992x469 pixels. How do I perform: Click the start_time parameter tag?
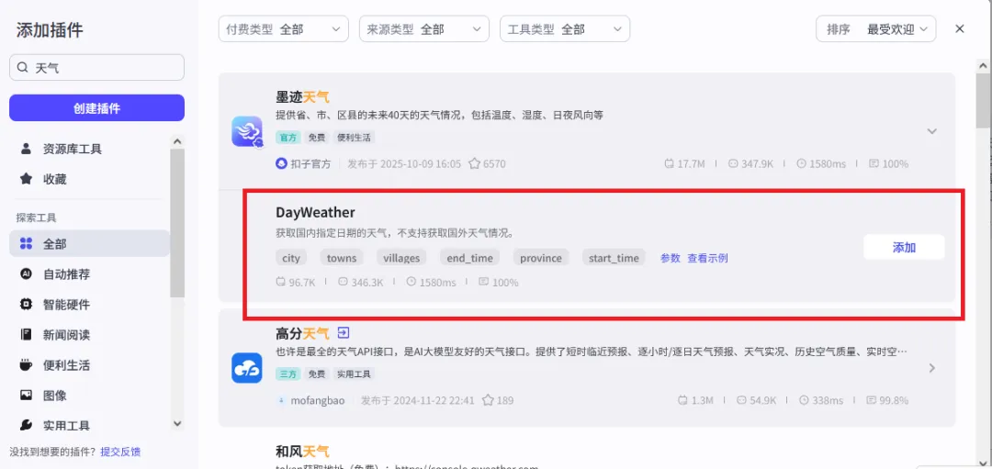pyautogui.click(x=614, y=258)
